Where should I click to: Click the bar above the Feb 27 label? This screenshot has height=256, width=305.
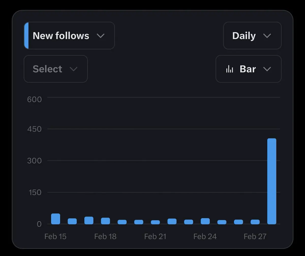pos(255,222)
